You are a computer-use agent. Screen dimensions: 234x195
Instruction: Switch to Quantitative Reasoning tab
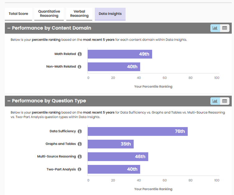(x=49, y=14)
